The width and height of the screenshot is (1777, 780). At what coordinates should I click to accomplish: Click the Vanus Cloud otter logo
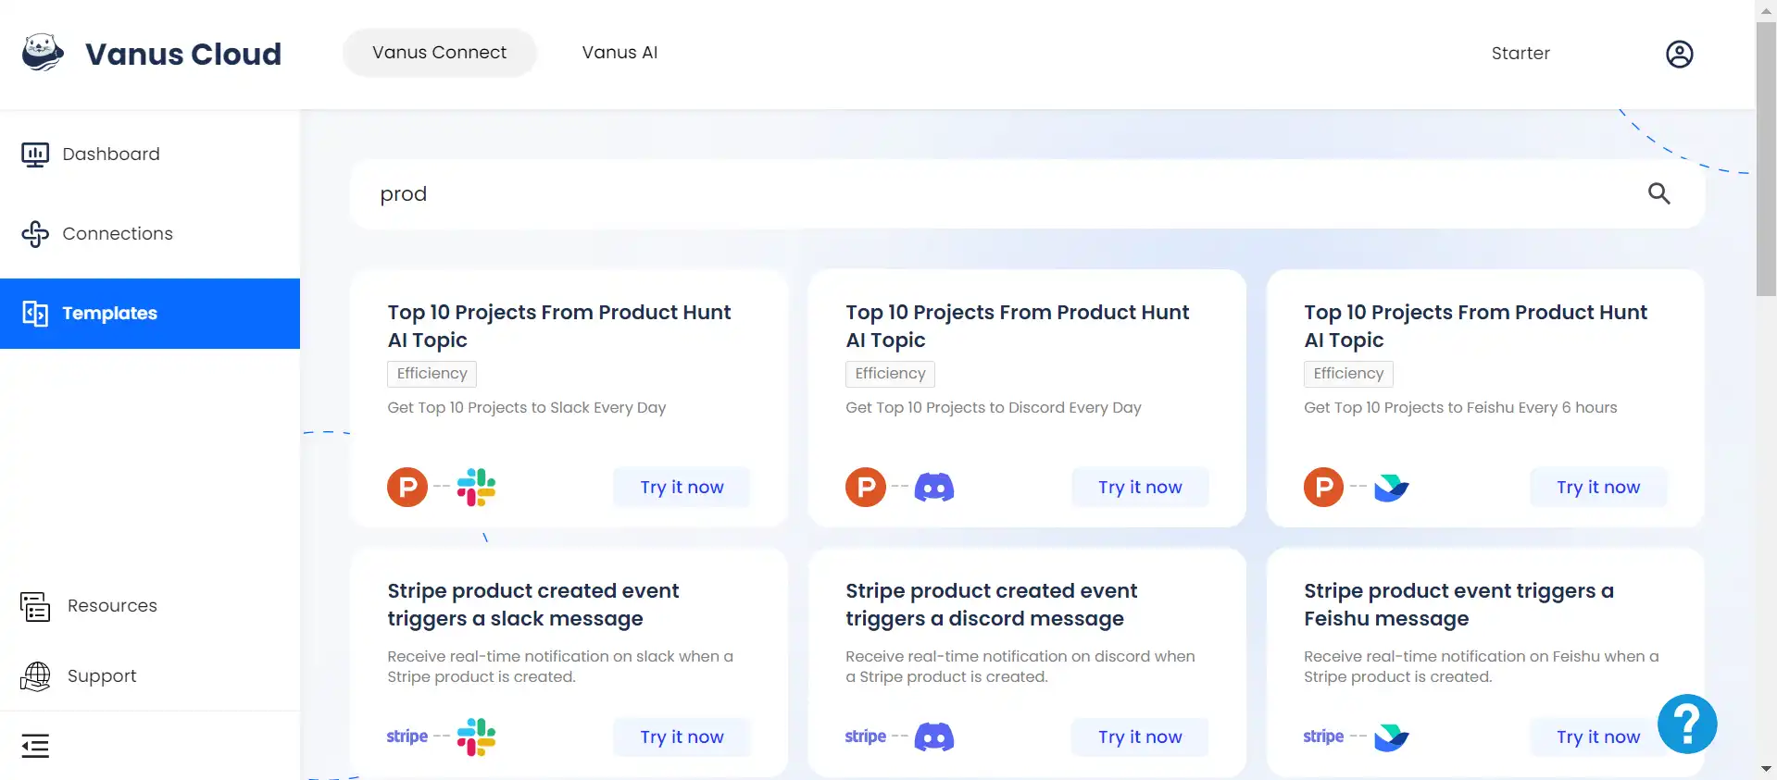pyautogui.click(x=43, y=53)
